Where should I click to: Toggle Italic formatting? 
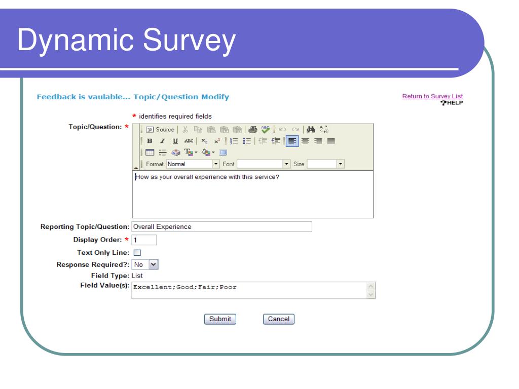163,141
